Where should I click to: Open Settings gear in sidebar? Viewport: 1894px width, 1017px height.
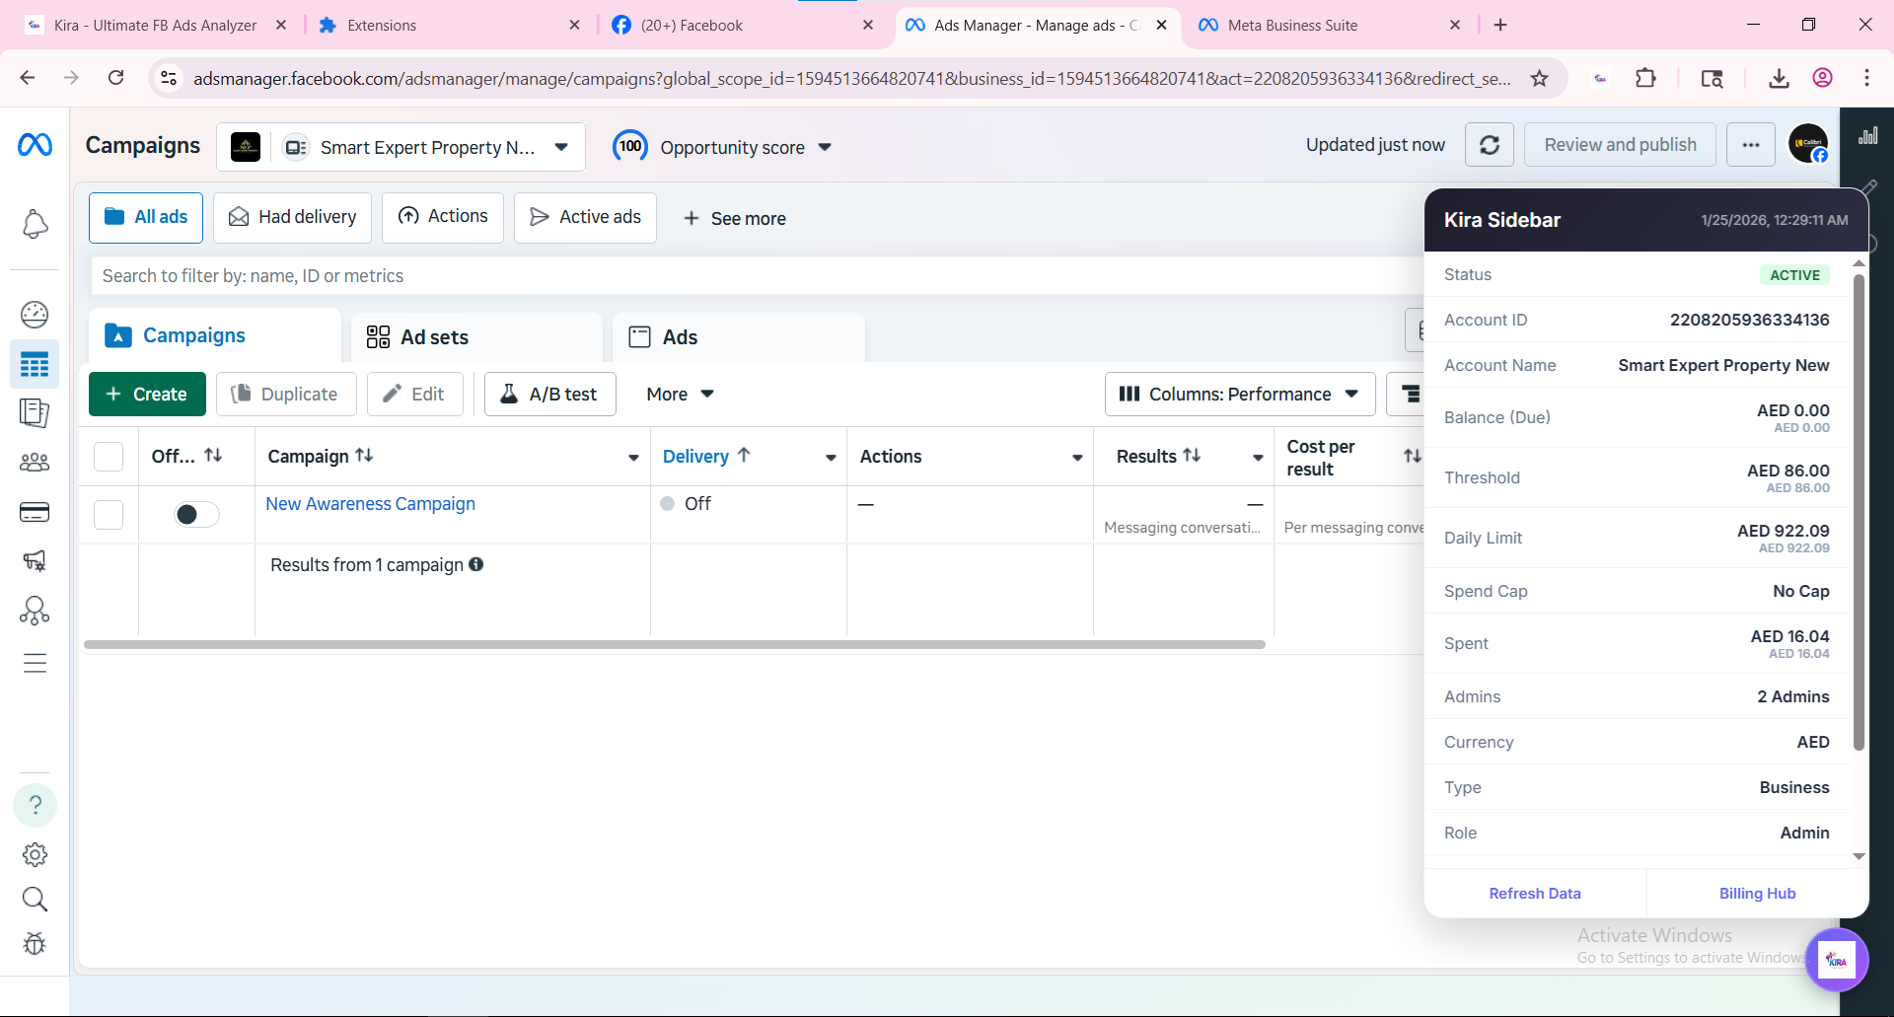35,854
